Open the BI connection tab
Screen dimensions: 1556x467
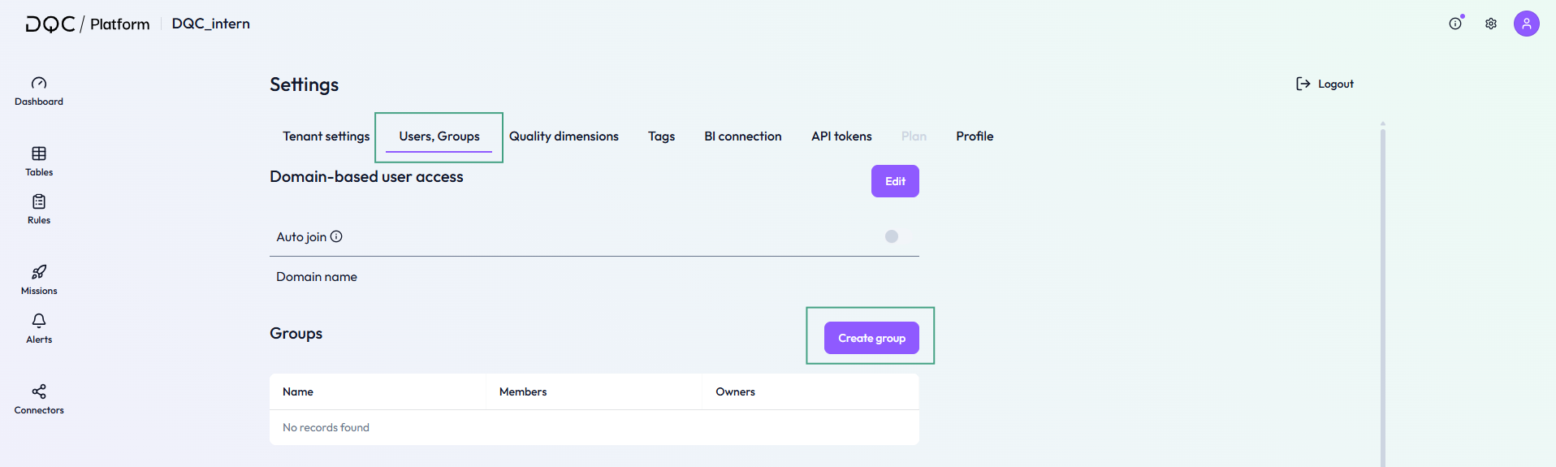tap(743, 136)
